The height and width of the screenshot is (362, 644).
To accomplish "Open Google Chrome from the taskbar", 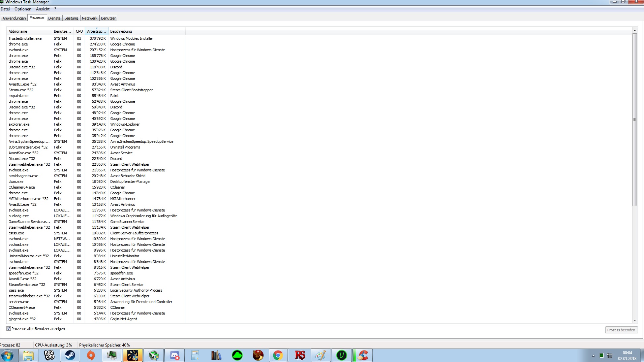I will coord(278,355).
